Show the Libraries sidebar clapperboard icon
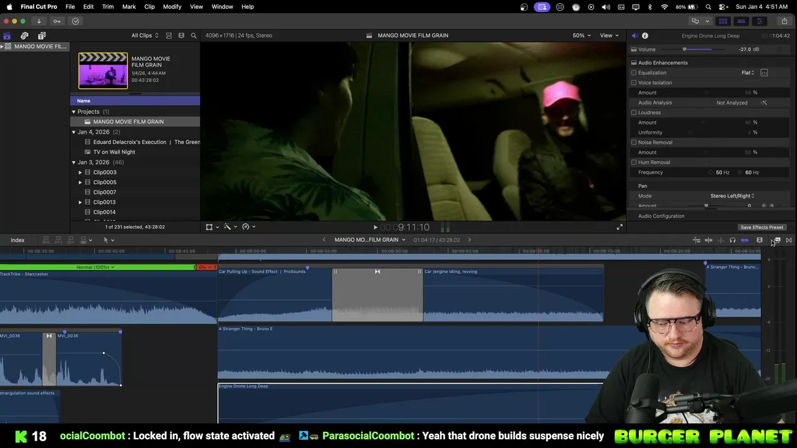 click(x=7, y=35)
